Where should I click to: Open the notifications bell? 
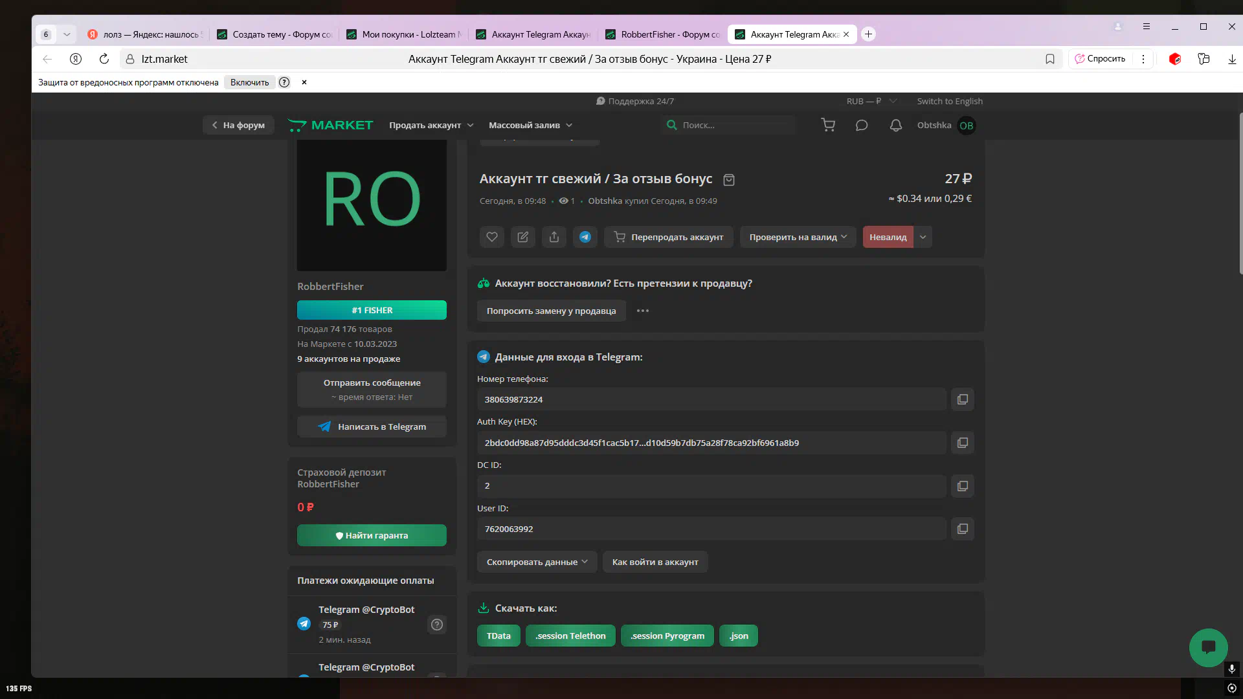pyautogui.click(x=896, y=126)
